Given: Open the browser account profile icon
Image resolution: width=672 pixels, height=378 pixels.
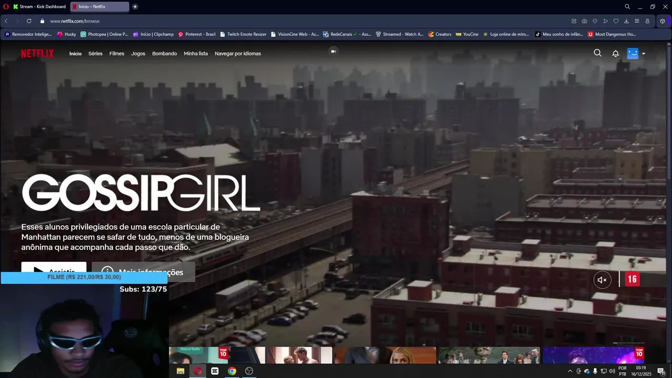Looking at the screenshot, I should click(647, 21).
